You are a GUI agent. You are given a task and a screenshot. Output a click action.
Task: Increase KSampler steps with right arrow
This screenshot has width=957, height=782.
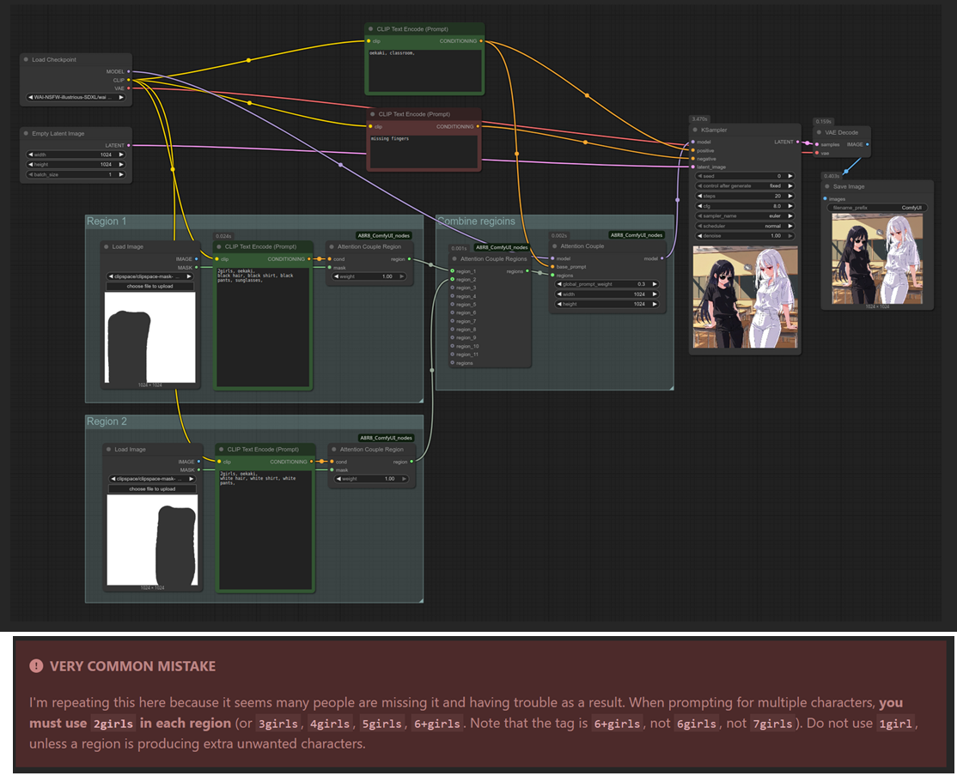coord(790,196)
